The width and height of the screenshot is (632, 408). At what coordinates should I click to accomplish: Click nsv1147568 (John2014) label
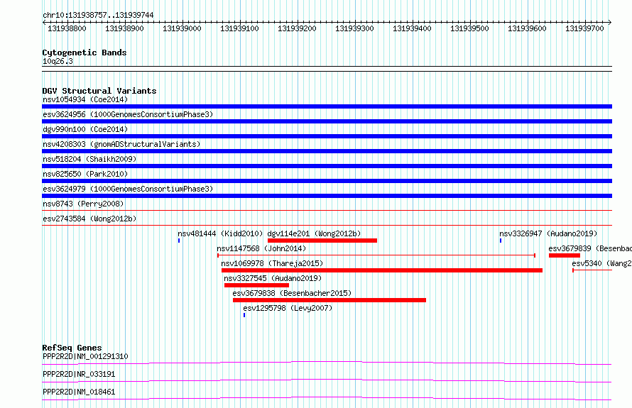[x=261, y=248]
